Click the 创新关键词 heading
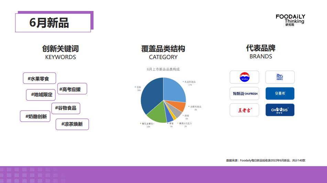Viewport: 327px width, 183px height. tap(61, 49)
